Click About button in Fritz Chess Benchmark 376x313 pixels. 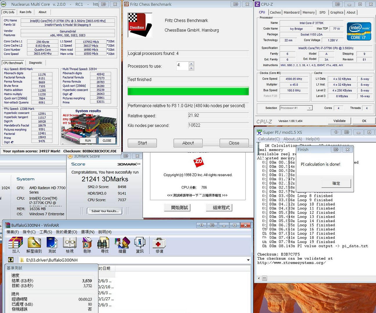(188, 143)
